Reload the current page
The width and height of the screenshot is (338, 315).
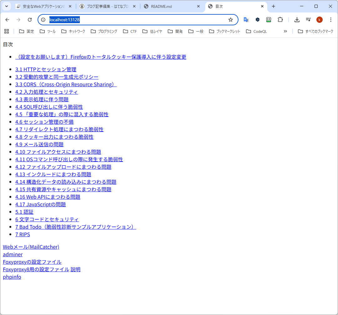[30, 20]
